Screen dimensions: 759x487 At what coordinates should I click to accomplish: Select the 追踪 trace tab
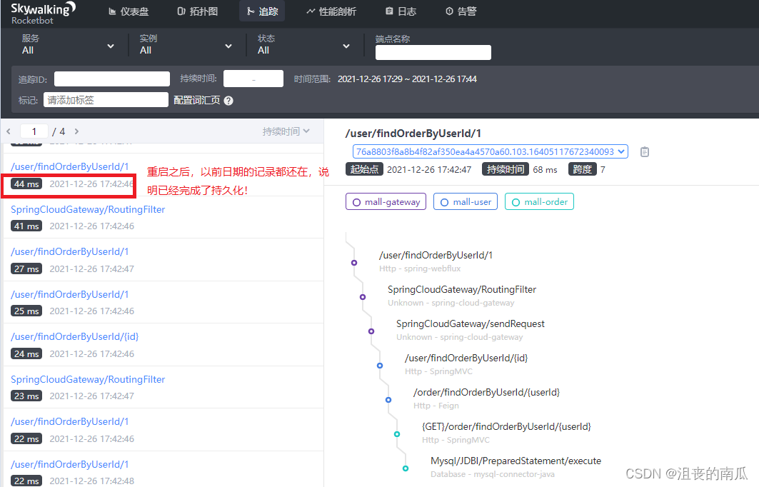[x=262, y=11]
